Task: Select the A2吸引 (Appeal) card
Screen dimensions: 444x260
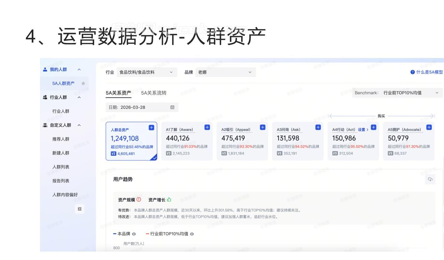Action: 242,141
